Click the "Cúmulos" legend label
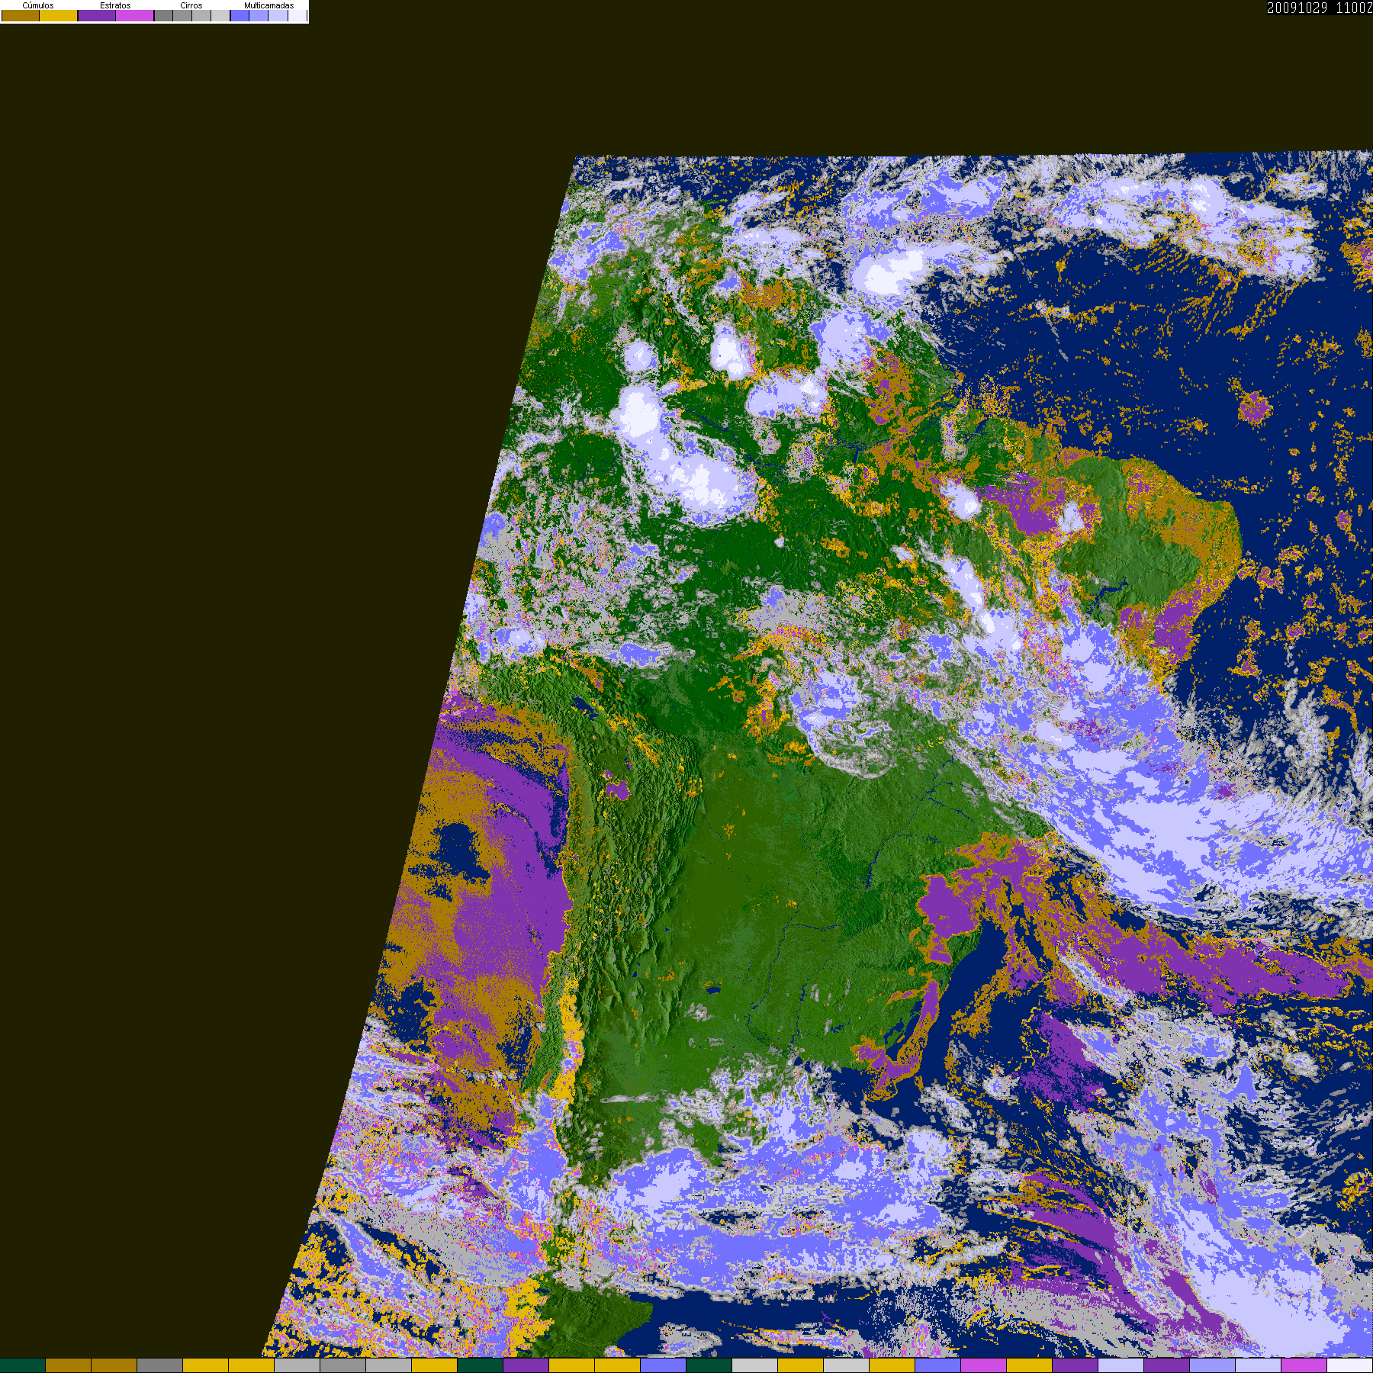Image resolution: width=1373 pixels, height=1373 pixels. pos(38,5)
